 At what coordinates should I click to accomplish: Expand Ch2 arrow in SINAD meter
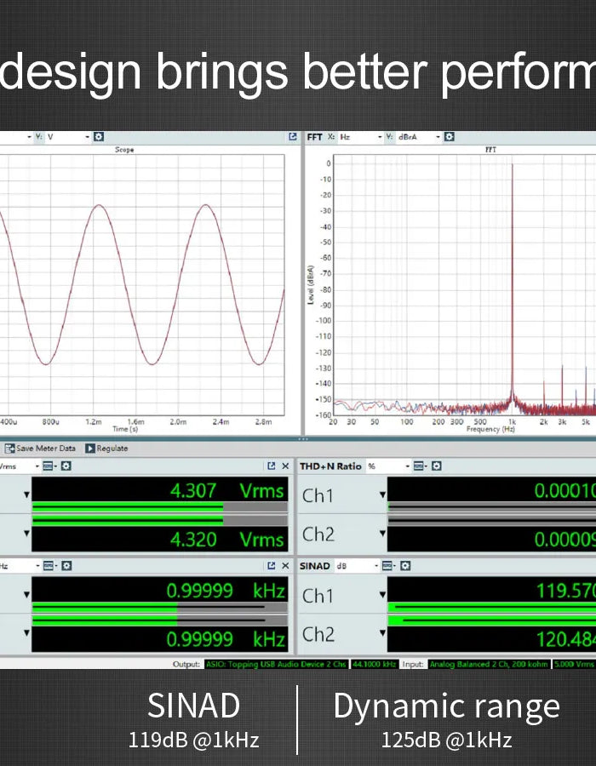coord(382,634)
